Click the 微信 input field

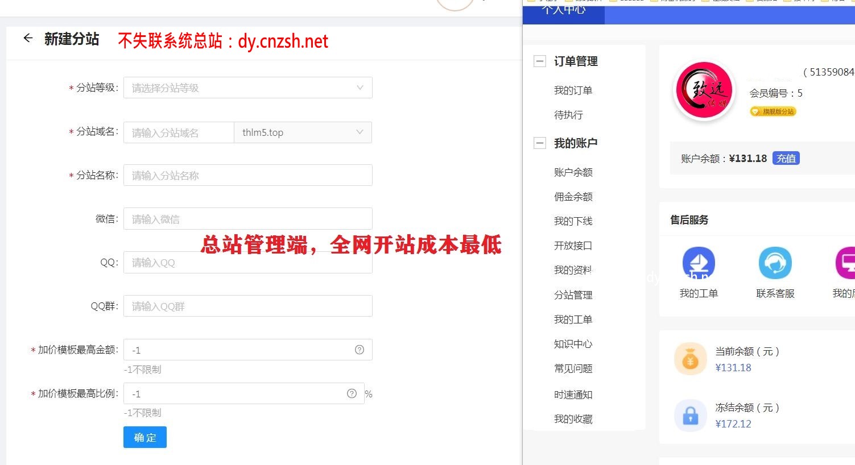coord(247,218)
